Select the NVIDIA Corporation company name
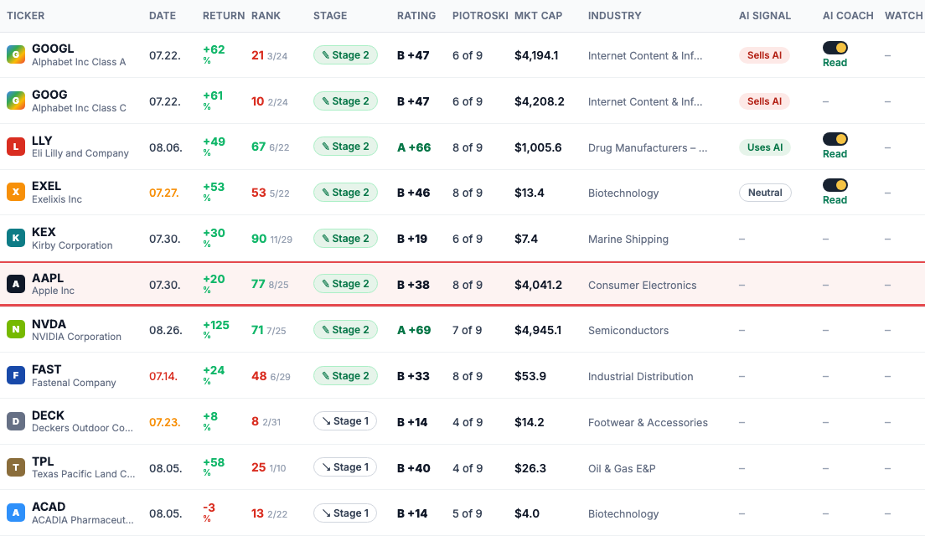 tap(77, 337)
